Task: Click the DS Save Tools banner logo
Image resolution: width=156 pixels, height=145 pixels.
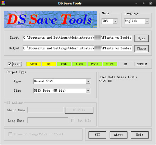Action: coord(50,20)
